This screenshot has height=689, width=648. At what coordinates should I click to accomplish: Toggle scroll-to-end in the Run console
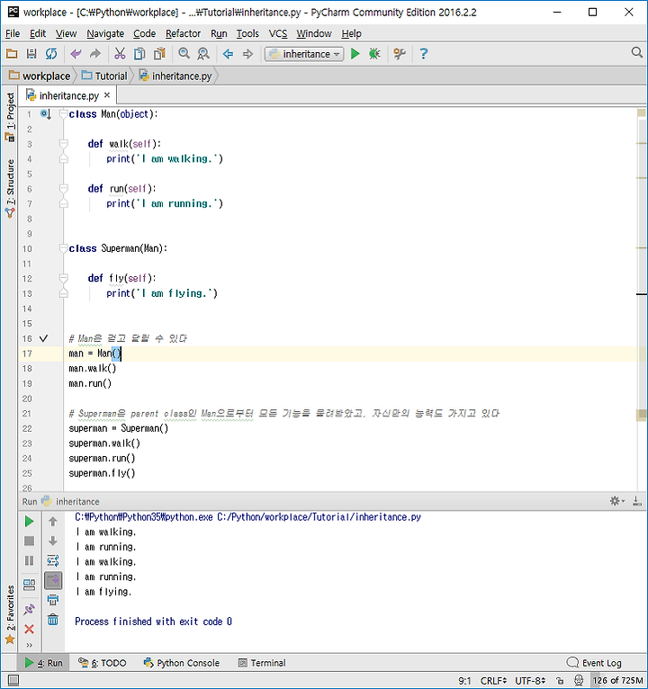[x=53, y=580]
